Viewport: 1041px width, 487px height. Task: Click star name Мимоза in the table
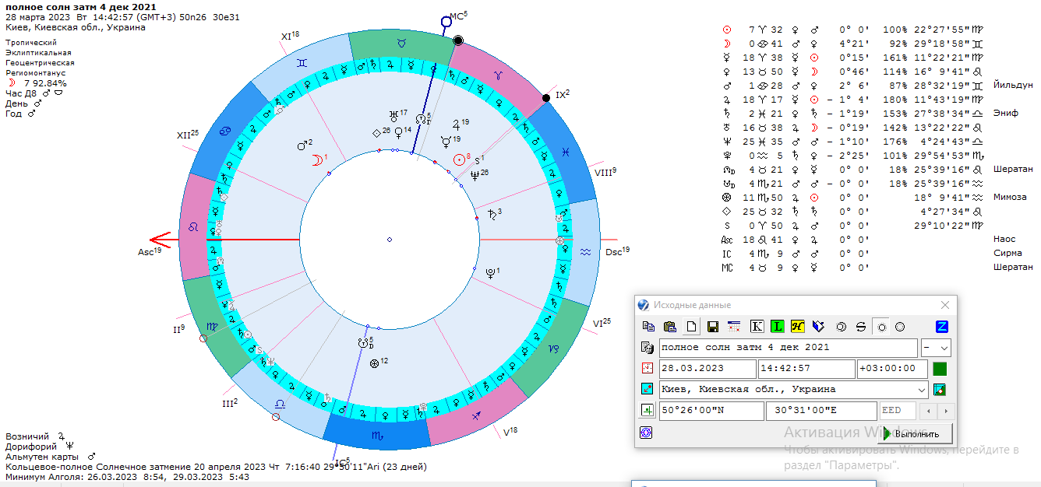[x=1011, y=197]
